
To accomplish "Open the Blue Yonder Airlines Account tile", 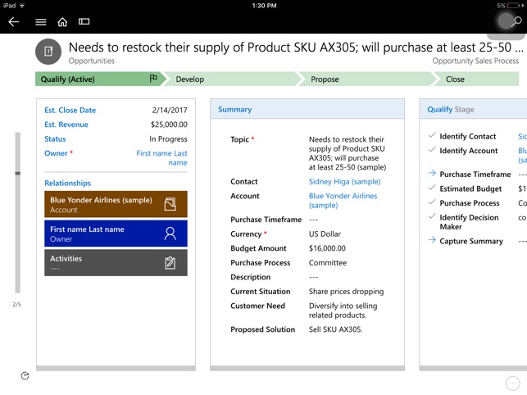I will (116, 205).
